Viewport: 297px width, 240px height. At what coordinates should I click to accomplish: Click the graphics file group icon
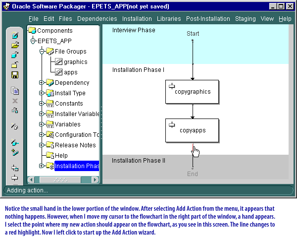click(59, 61)
